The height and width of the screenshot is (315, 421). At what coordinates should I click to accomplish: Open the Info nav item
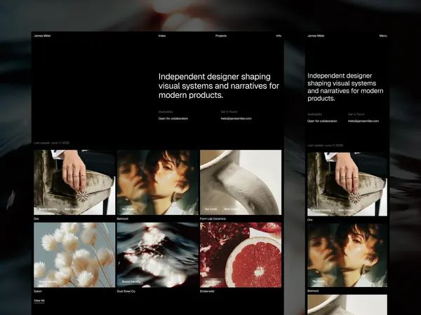click(x=279, y=36)
